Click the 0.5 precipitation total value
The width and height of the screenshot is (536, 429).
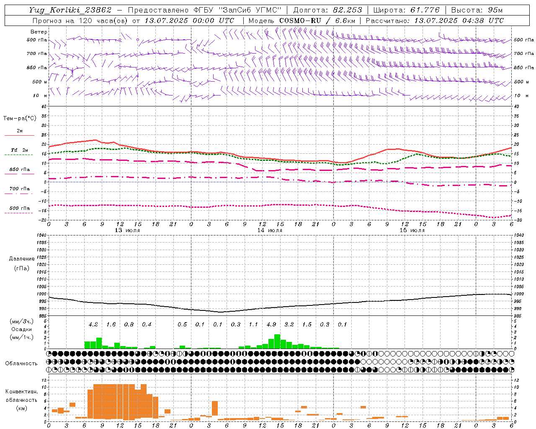tap(182, 324)
